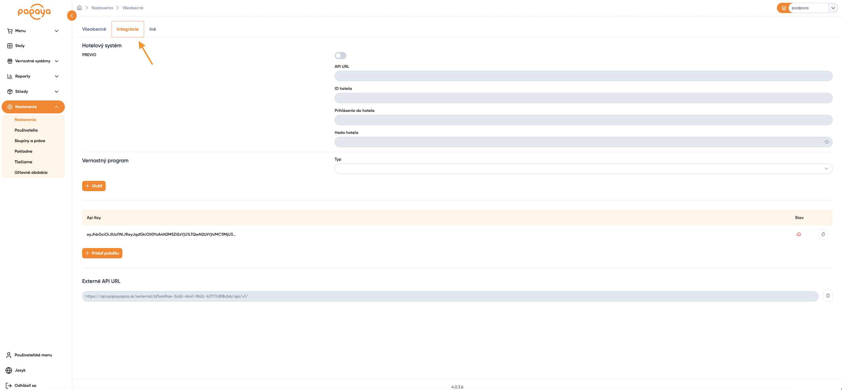Open the Nastavenia submenu item
842x390 pixels.
[x=25, y=120]
